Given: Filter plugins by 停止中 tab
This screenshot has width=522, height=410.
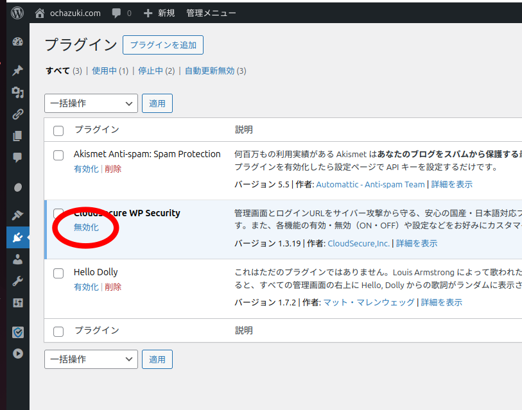Looking at the screenshot, I should [x=152, y=71].
